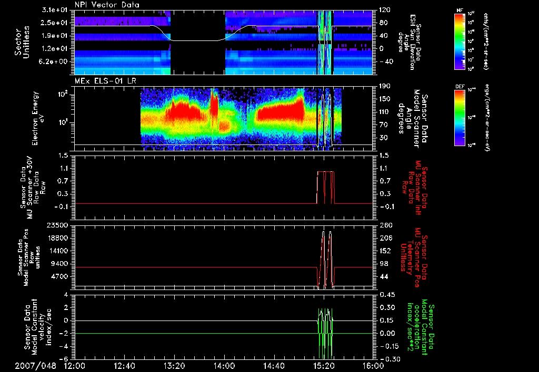Click the "150" scanner angle tick label
539x372 pixels.
click(x=385, y=99)
